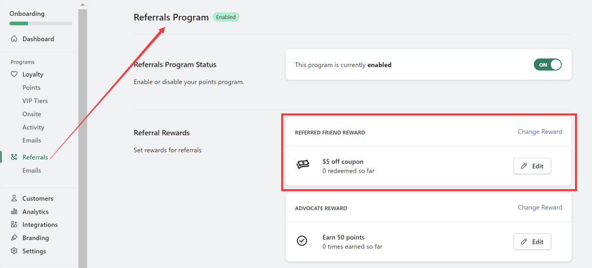This screenshot has width=592, height=268.
Task: Edit the $5 off coupon reward
Action: 532,166
